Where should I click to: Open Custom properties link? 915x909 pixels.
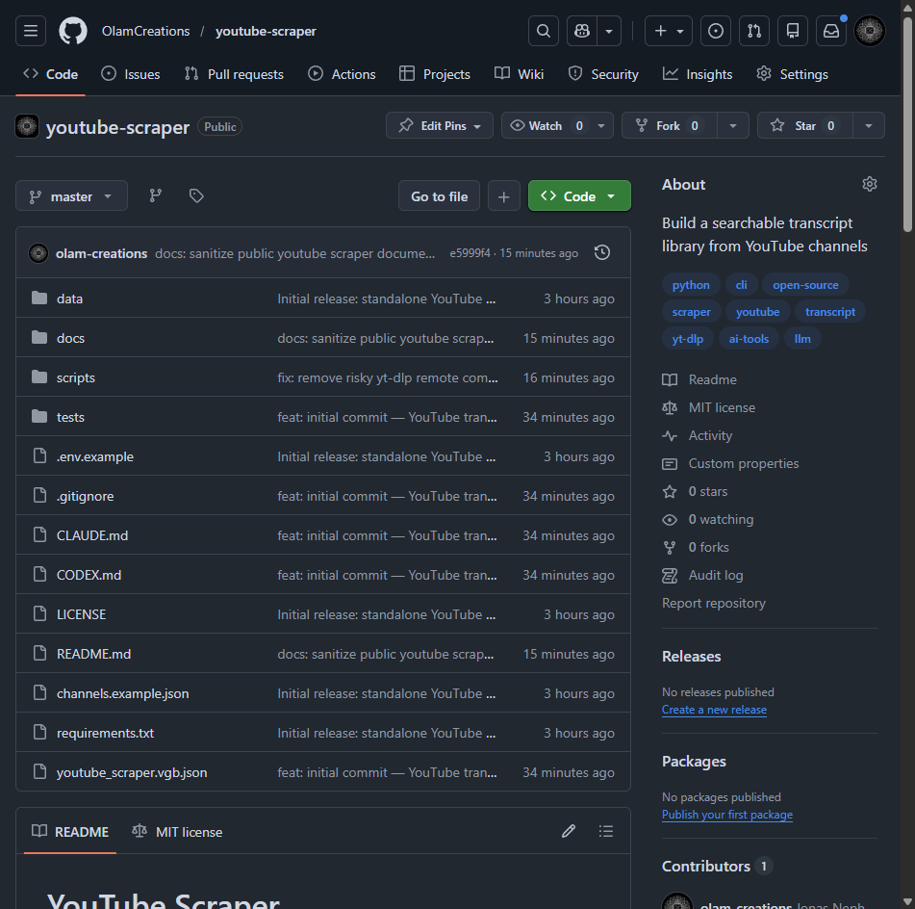(x=730, y=463)
